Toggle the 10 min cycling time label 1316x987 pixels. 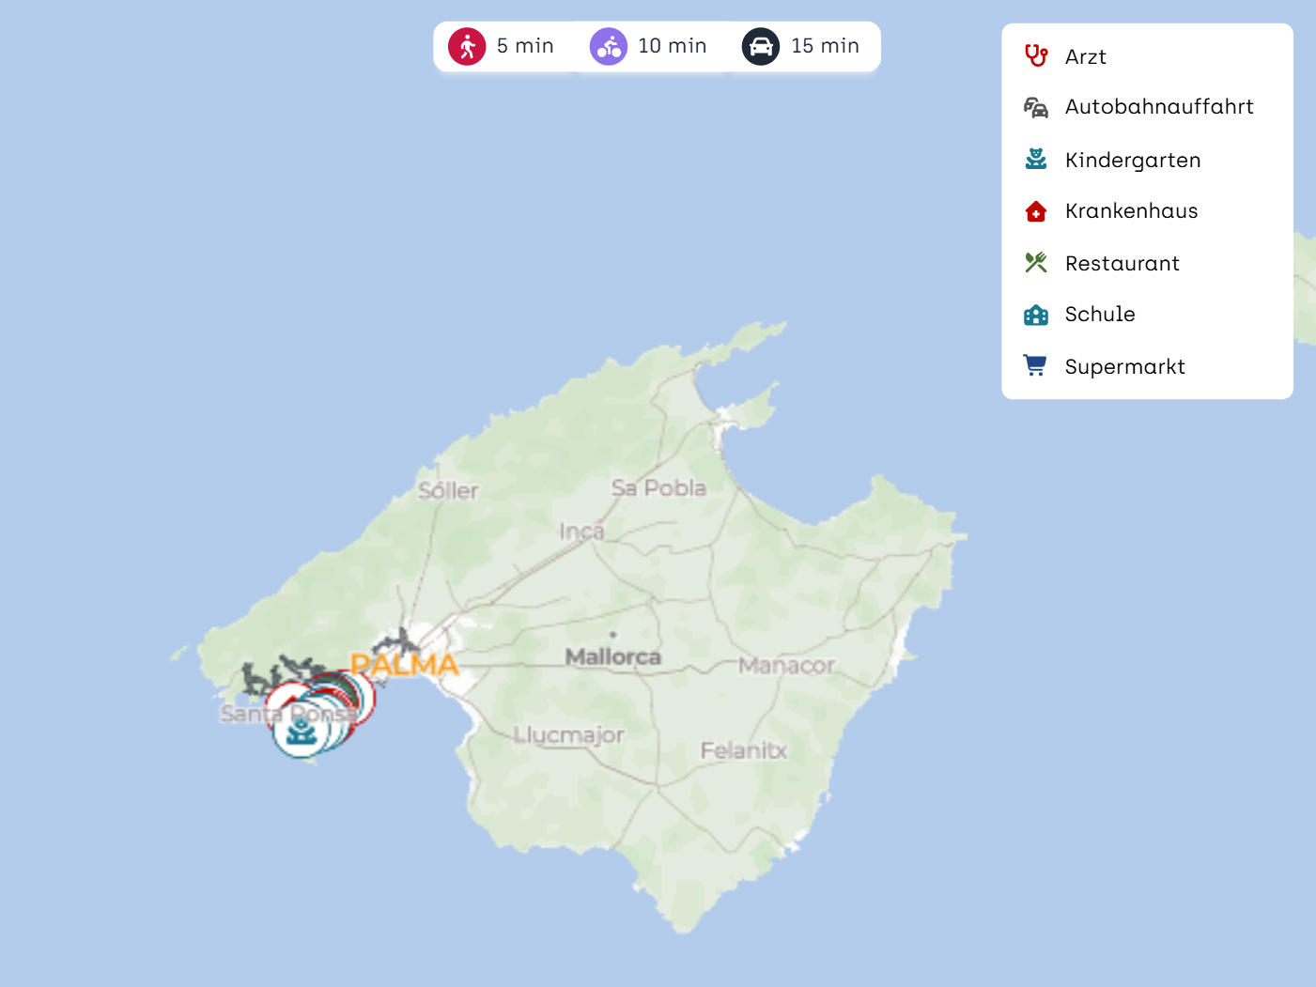coord(672,46)
